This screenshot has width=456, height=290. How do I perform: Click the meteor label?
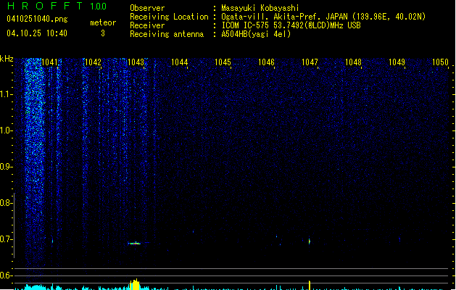[103, 22]
